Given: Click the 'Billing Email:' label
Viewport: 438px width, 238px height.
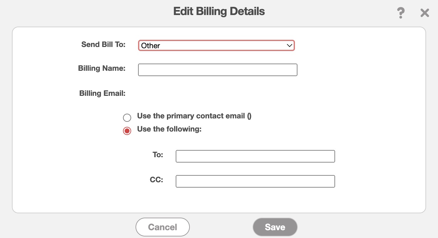Looking at the screenshot, I should pos(102,93).
